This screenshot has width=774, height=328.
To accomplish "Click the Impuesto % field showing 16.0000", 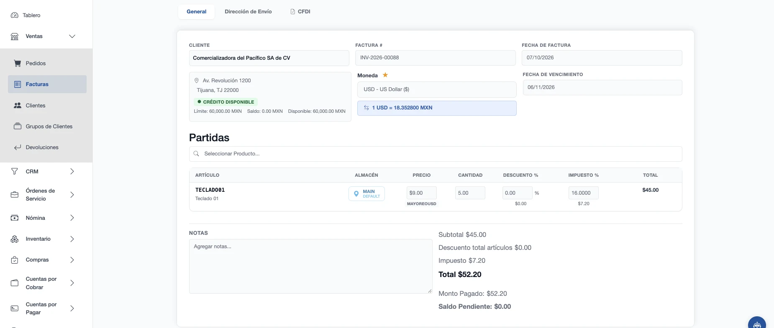I will [583, 193].
